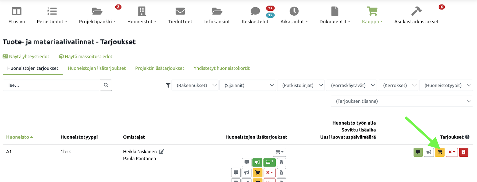The height and width of the screenshot is (182, 477).
Task: Open the green comment icon in Tarjoukset column
Action: point(418,152)
